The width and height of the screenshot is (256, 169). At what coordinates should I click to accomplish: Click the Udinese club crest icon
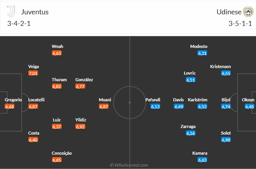click(247, 12)
